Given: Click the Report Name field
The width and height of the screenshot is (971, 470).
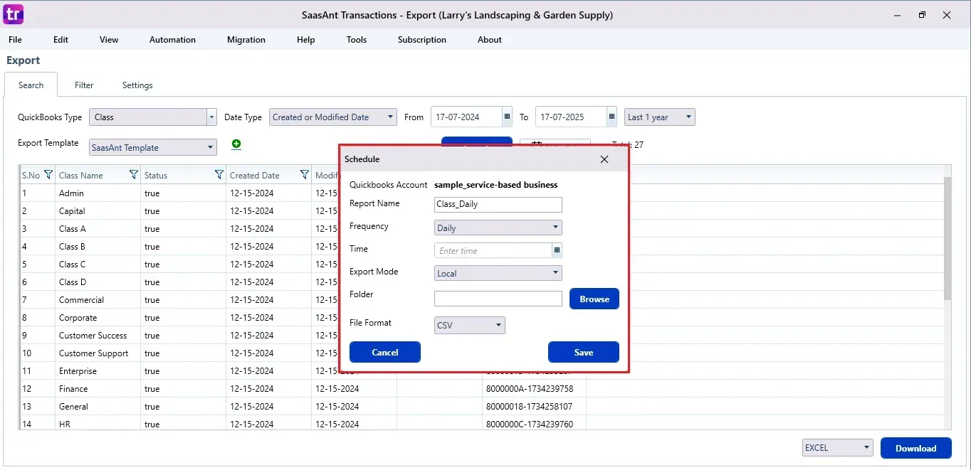Looking at the screenshot, I should pyautogui.click(x=498, y=205).
